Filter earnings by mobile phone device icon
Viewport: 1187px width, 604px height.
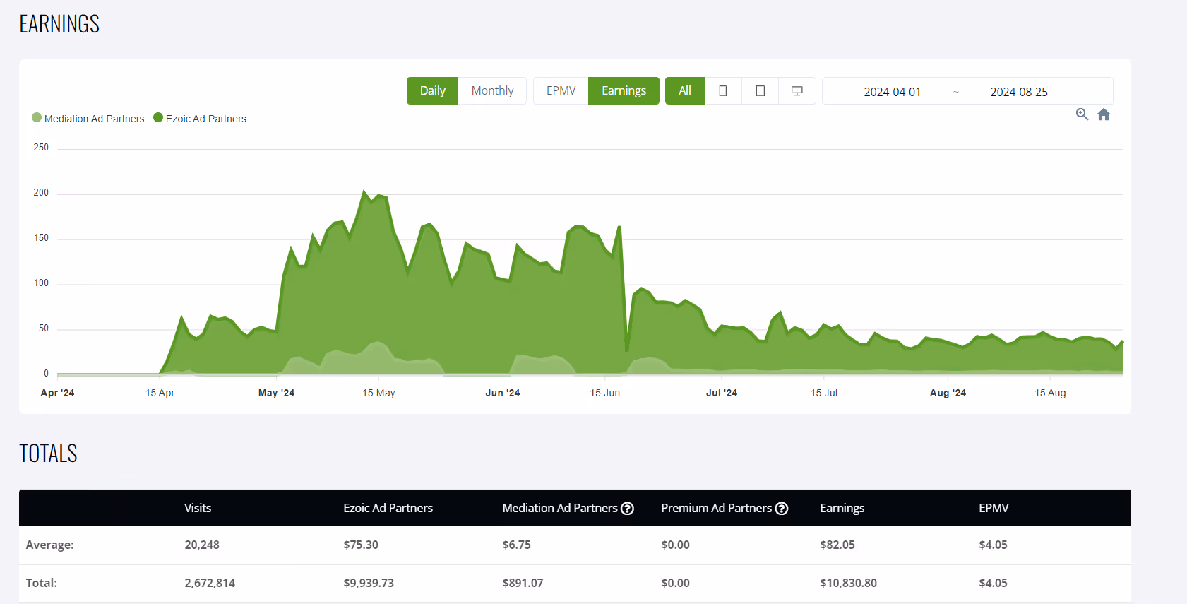click(723, 91)
